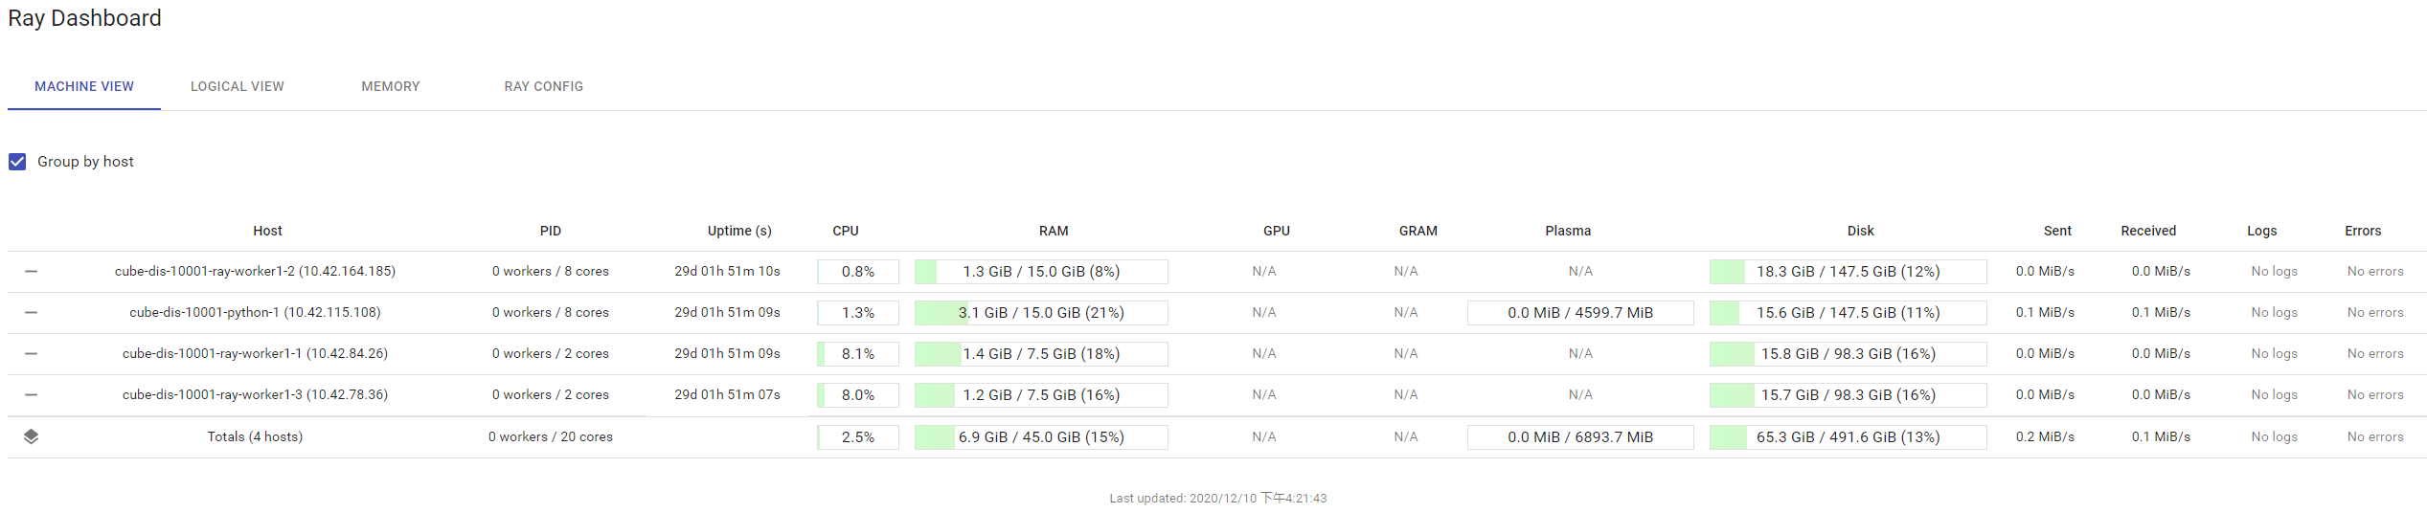Select host cube-dis-10001-ray-worker1-1 (10.42.84.26)

255,354
